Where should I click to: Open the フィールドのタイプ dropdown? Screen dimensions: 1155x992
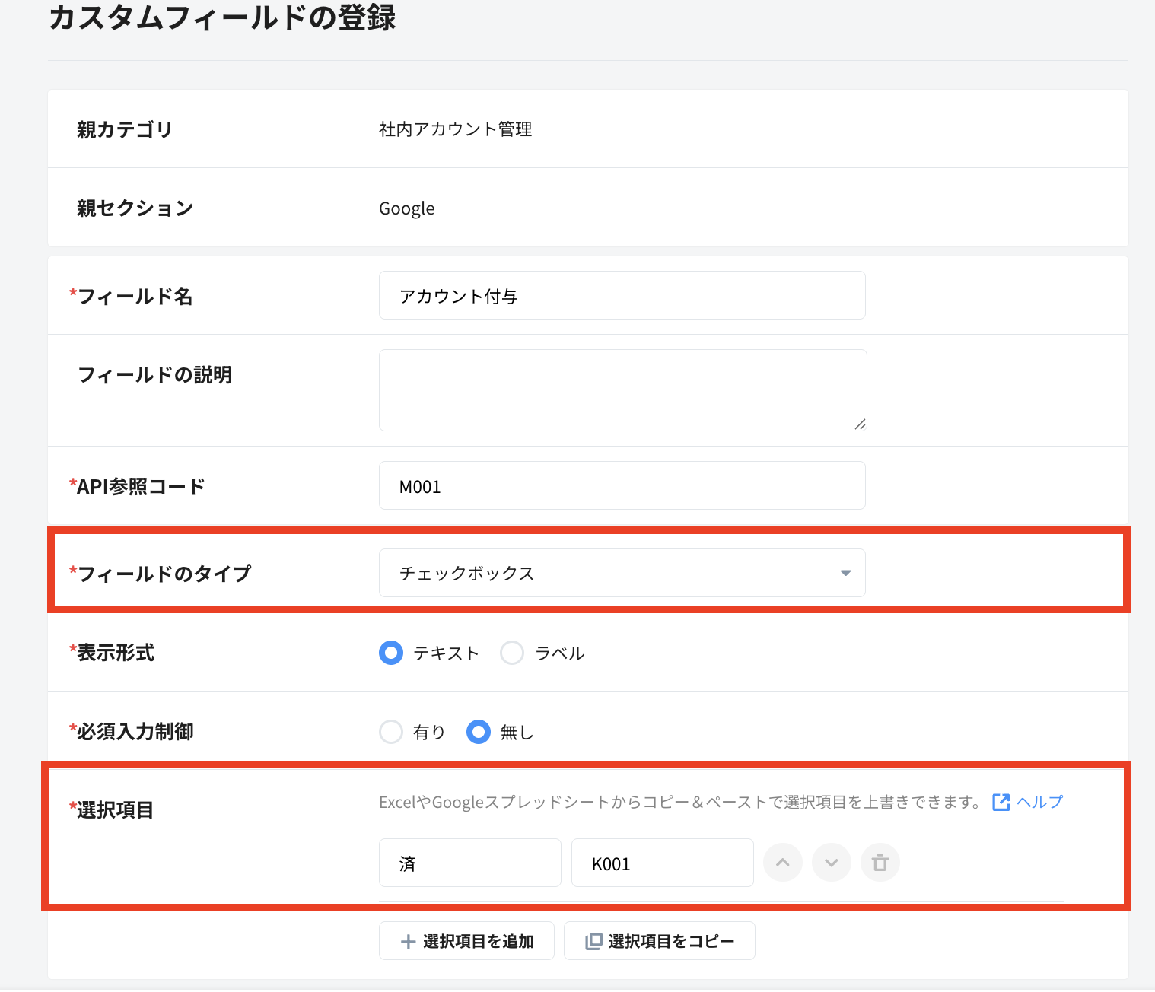[622, 573]
